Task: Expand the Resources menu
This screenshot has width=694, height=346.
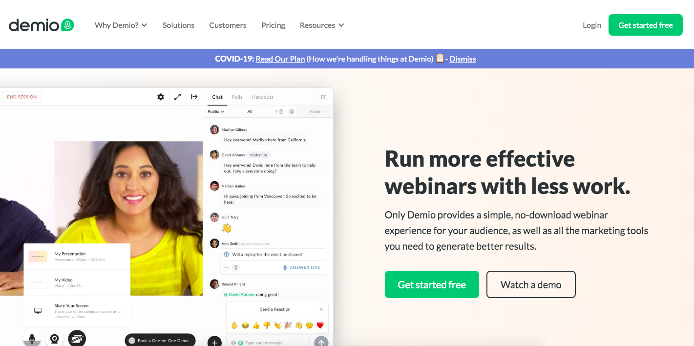Action: coord(322,25)
